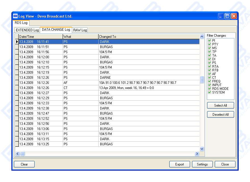Click the vertical scrollbar down arrow
The width and height of the screenshot is (250, 182).
(202, 149)
